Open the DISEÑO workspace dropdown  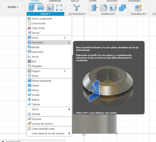[x=13, y=7]
